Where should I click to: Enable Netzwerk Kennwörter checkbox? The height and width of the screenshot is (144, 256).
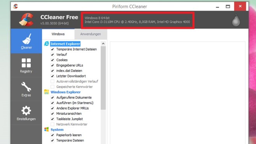[53, 125]
